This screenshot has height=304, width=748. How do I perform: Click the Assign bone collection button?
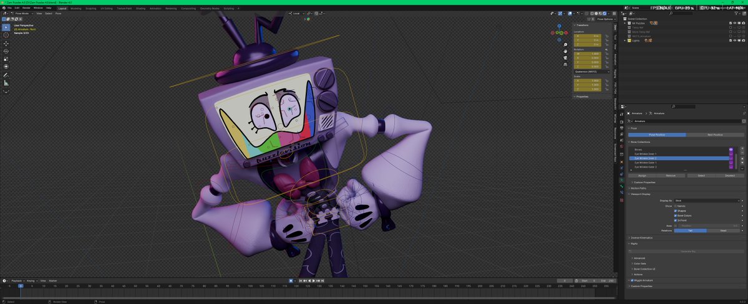(x=642, y=175)
